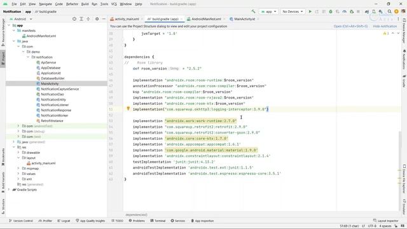This screenshot has height=229, width=407.
Task: Open IDE updates yellow notification icon
Action: tap(396, 11)
